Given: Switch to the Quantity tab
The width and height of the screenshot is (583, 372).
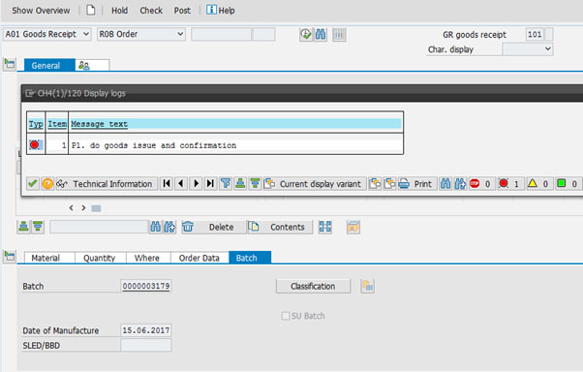Looking at the screenshot, I should [100, 258].
